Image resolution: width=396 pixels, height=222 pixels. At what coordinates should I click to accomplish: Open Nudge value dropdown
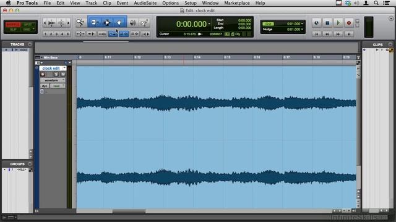click(302, 29)
